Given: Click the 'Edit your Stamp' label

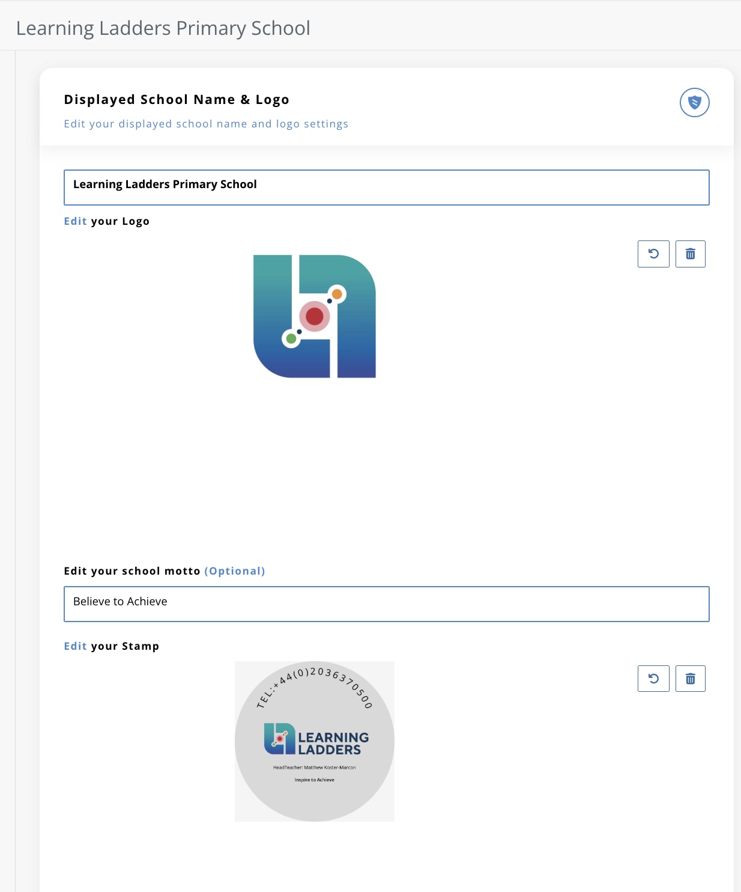Looking at the screenshot, I should click(x=112, y=646).
